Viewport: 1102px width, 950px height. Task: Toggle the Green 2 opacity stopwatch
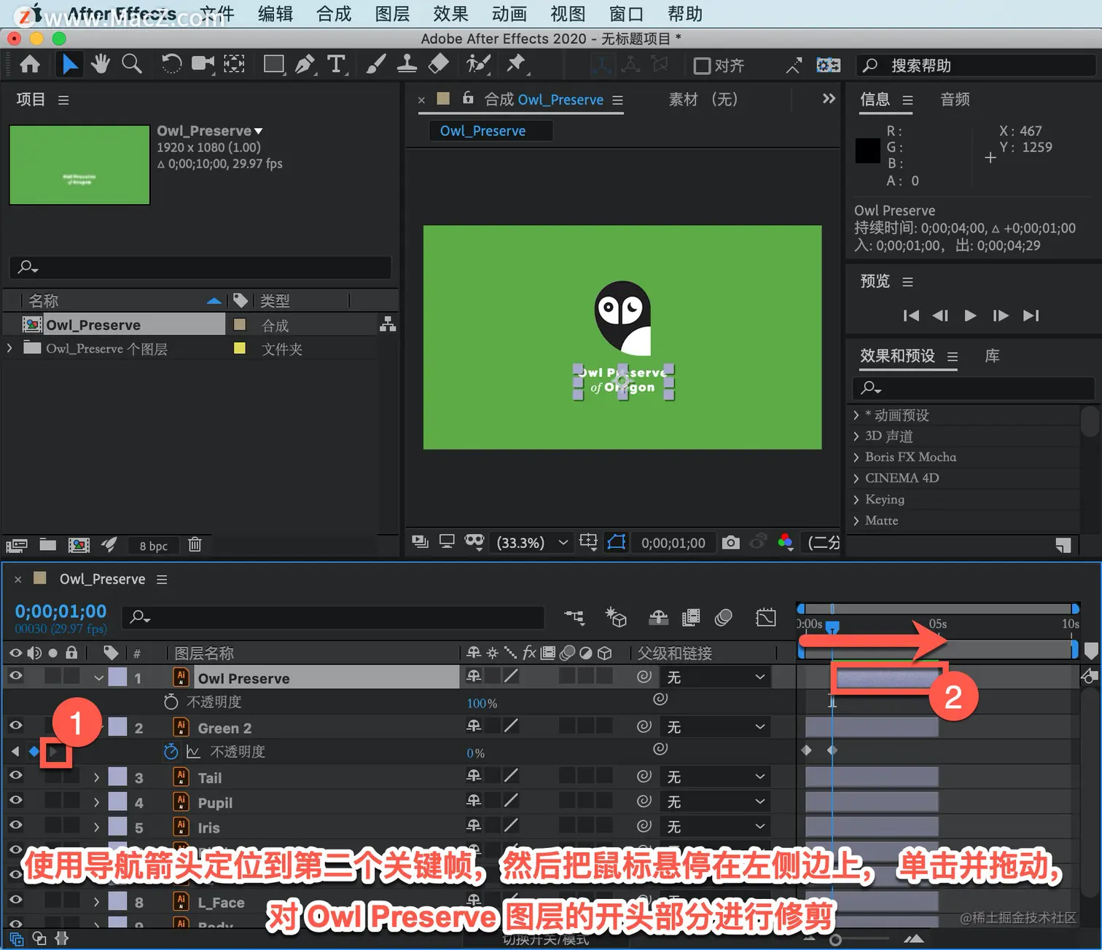[x=171, y=751]
